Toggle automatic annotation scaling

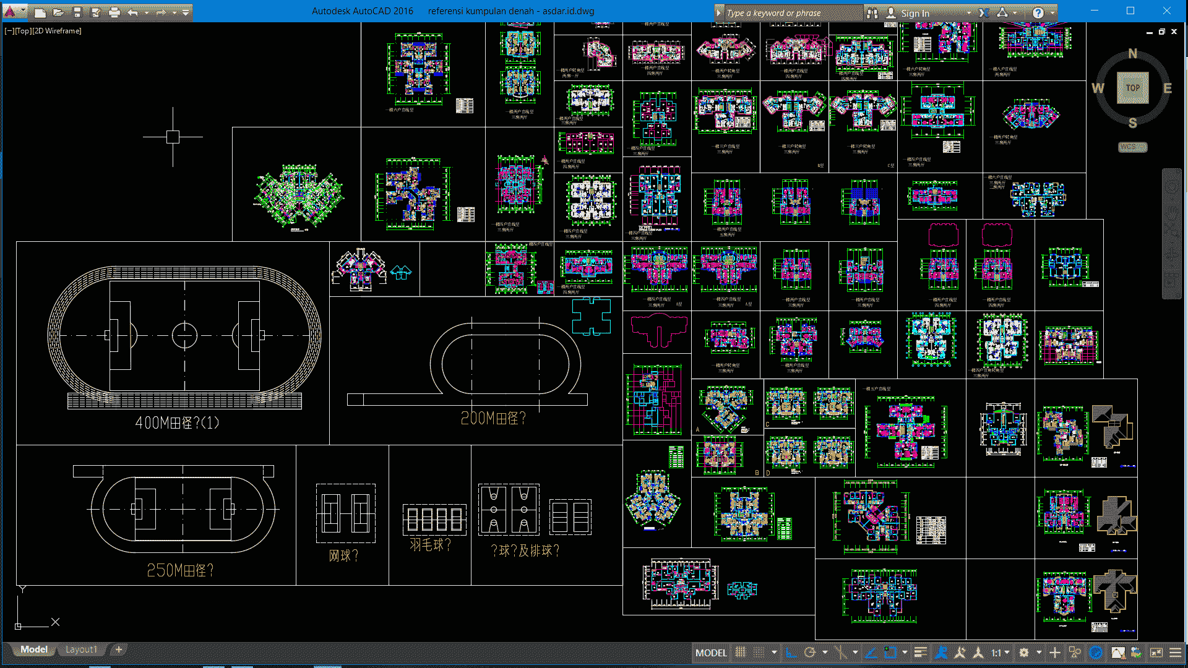tap(960, 653)
